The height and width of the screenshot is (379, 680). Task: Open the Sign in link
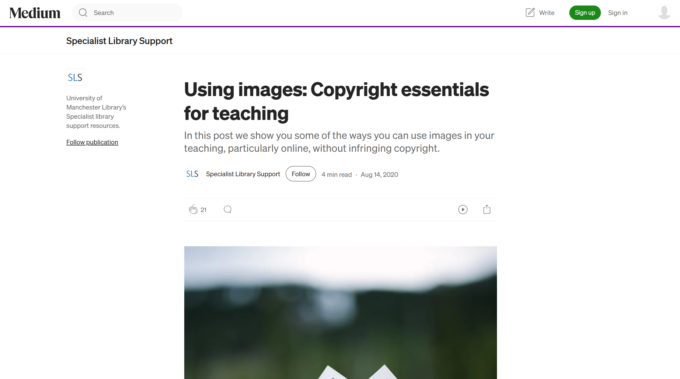pos(617,13)
